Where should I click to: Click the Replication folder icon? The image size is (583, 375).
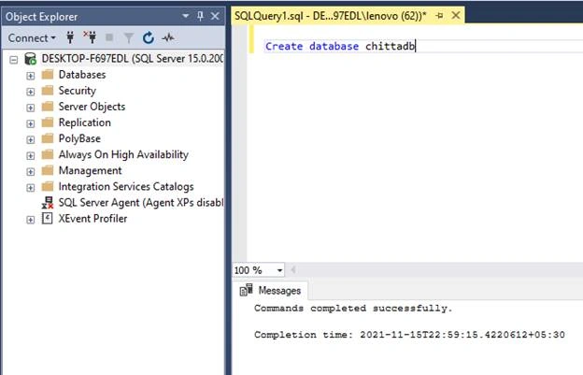[48, 123]
